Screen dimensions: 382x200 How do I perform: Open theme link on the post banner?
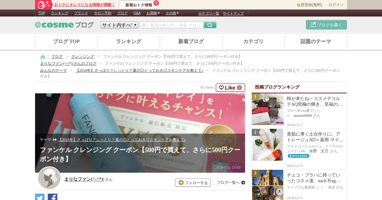122,140
